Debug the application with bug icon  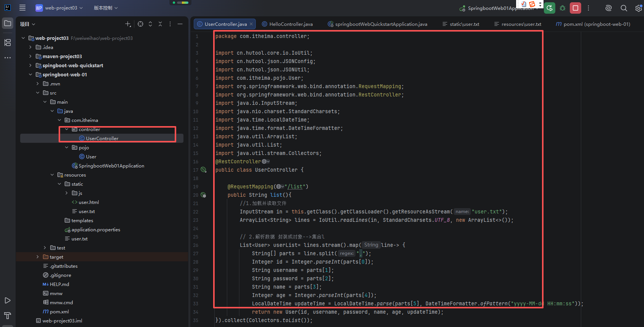563,8
